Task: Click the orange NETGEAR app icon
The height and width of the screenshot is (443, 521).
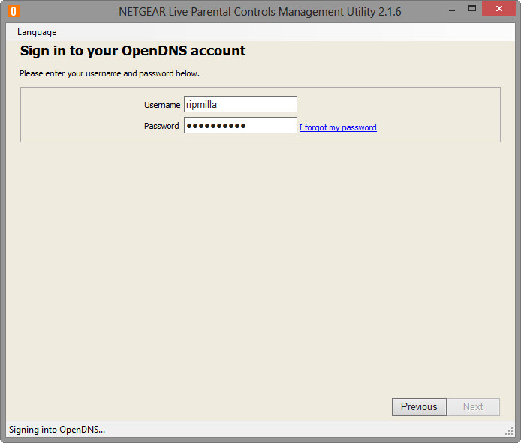Action: click(14, 11)
